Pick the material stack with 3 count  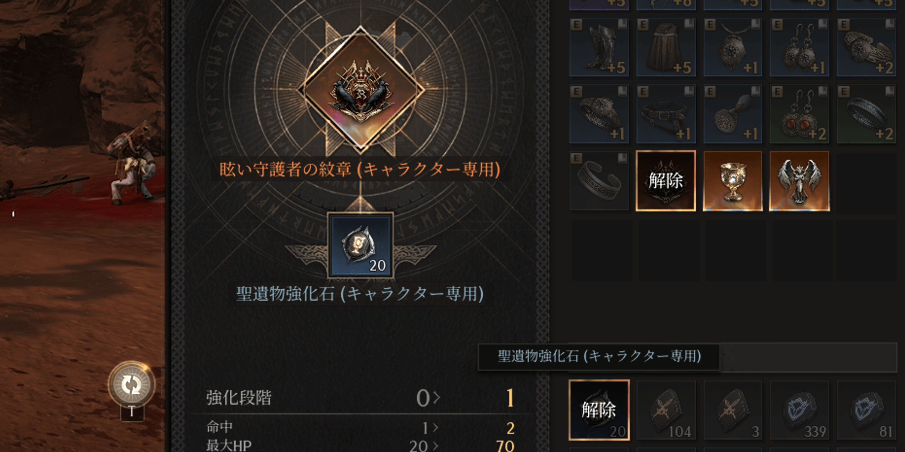coord(733,410)
